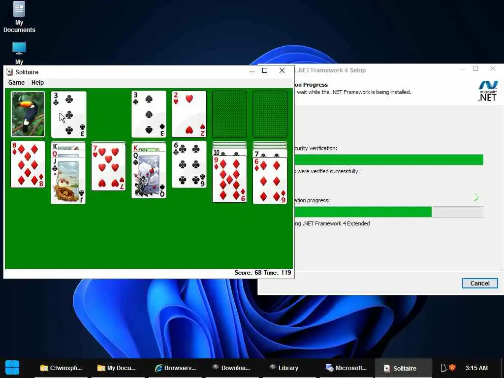This screenshot has height=378, width=504.
Task: Open the Game menu in Solitaire
Action: 16,83
